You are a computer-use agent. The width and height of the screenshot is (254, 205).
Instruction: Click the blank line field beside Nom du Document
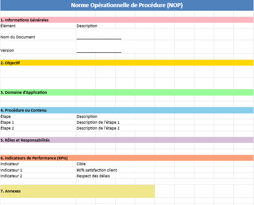click(99, 38)
